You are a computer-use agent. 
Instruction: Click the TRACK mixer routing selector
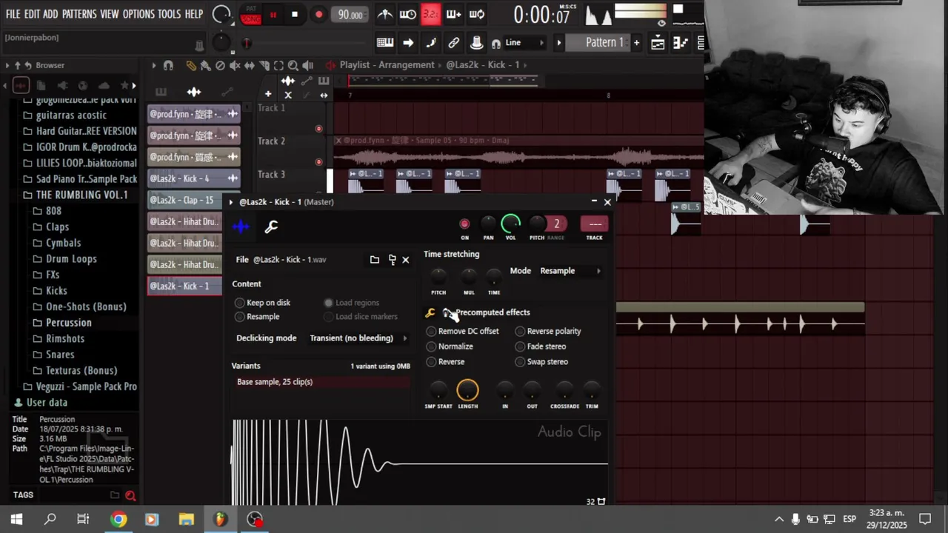click(595, 224)
